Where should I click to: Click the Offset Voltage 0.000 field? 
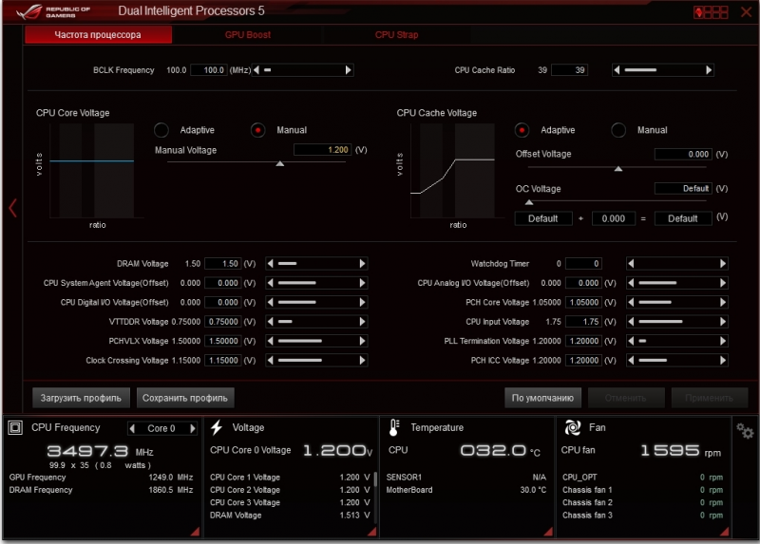click(x=683, y=154)
